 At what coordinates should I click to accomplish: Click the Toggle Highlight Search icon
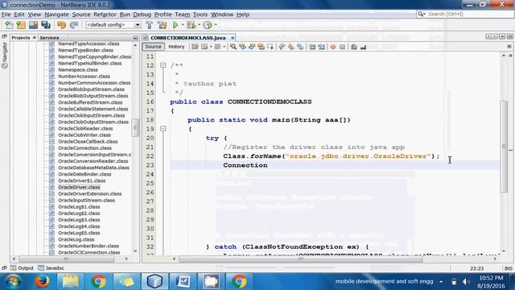click(261, 47)
